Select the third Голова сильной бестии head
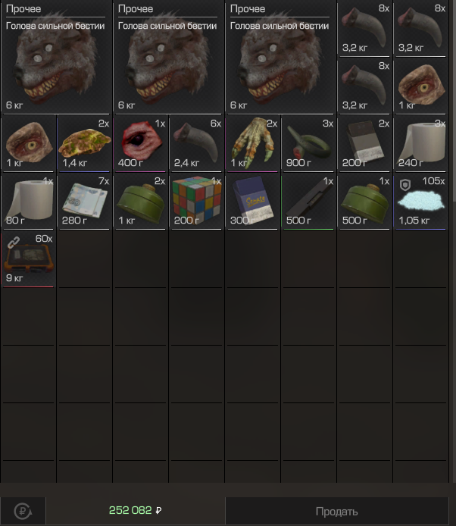This screenshot has width=456, height=526. [280, 57]
